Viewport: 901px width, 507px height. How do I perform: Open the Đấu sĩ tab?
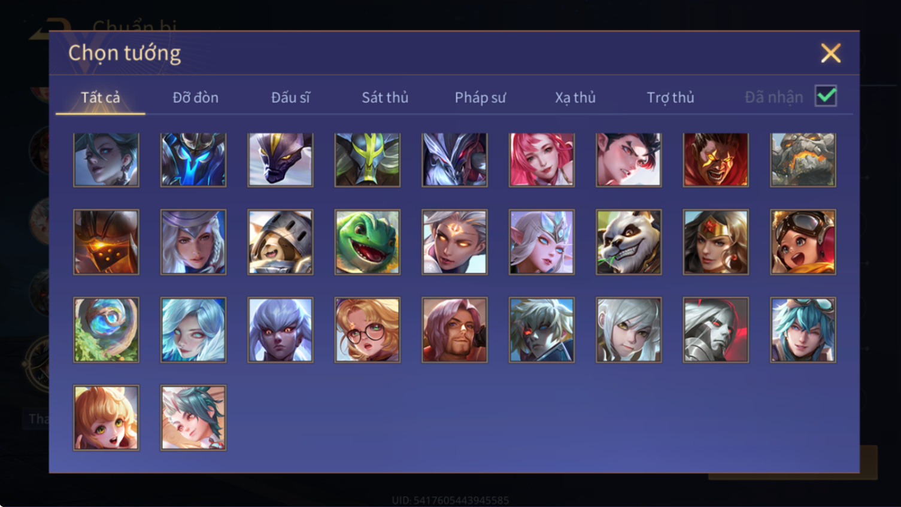click(290, 97)
